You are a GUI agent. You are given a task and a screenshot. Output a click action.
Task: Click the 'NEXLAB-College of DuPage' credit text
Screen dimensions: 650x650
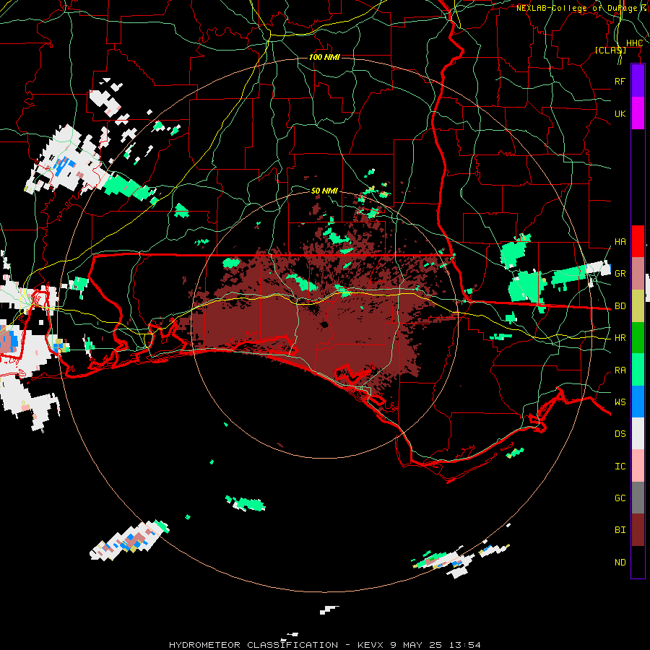pos(576,8)
